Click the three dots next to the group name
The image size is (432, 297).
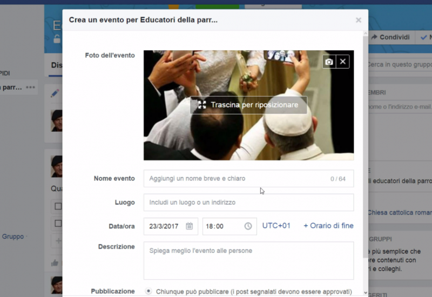pyautogui.click(x=30, y=87)
